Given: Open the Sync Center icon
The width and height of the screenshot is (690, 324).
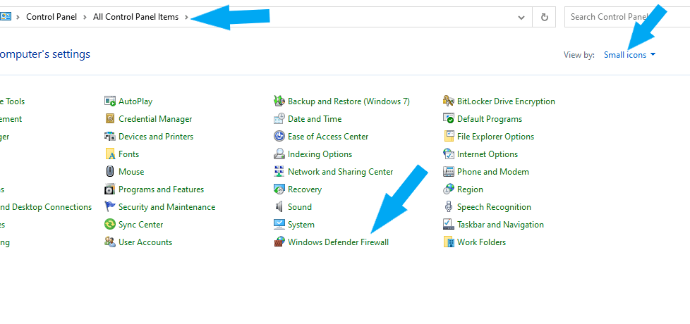Looking at the screenshot, I should (109, 225).
